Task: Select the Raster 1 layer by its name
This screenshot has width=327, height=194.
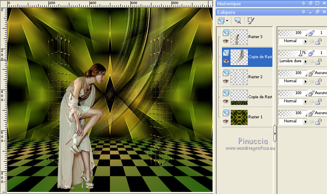Action: 255,117
